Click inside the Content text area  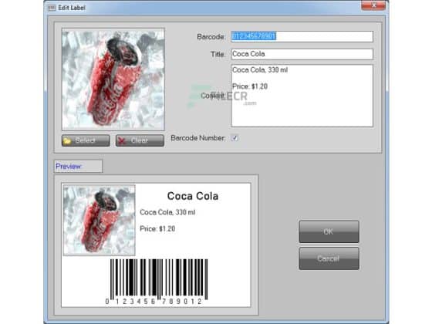pyautogui.click(x=302, y=96)
